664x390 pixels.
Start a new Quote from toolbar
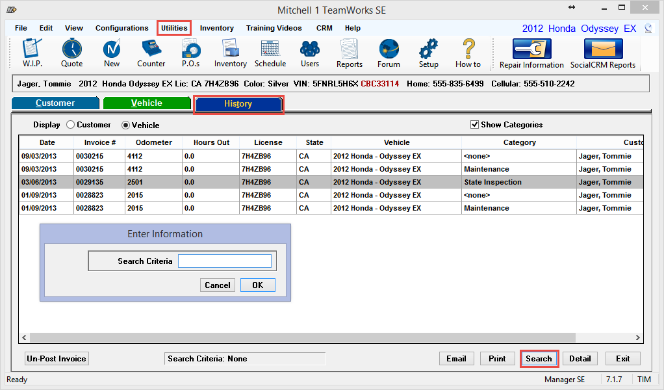pyautogui.click(x=71, y=53)
